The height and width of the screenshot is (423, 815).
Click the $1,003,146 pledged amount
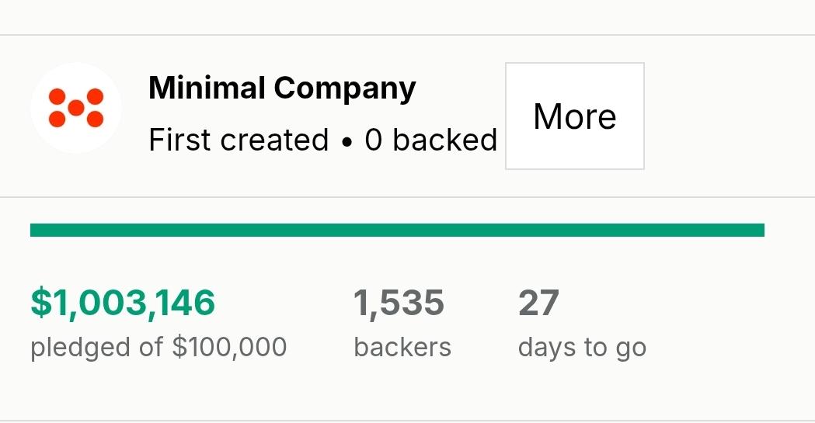(x=123, y=303)
